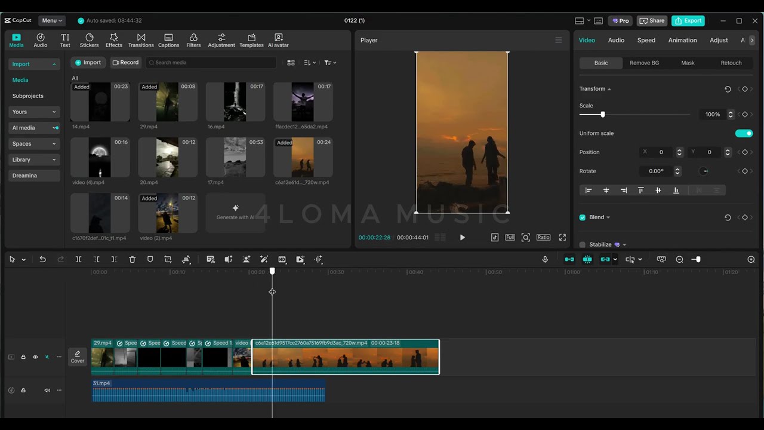Open the Audio media tool

40,41
